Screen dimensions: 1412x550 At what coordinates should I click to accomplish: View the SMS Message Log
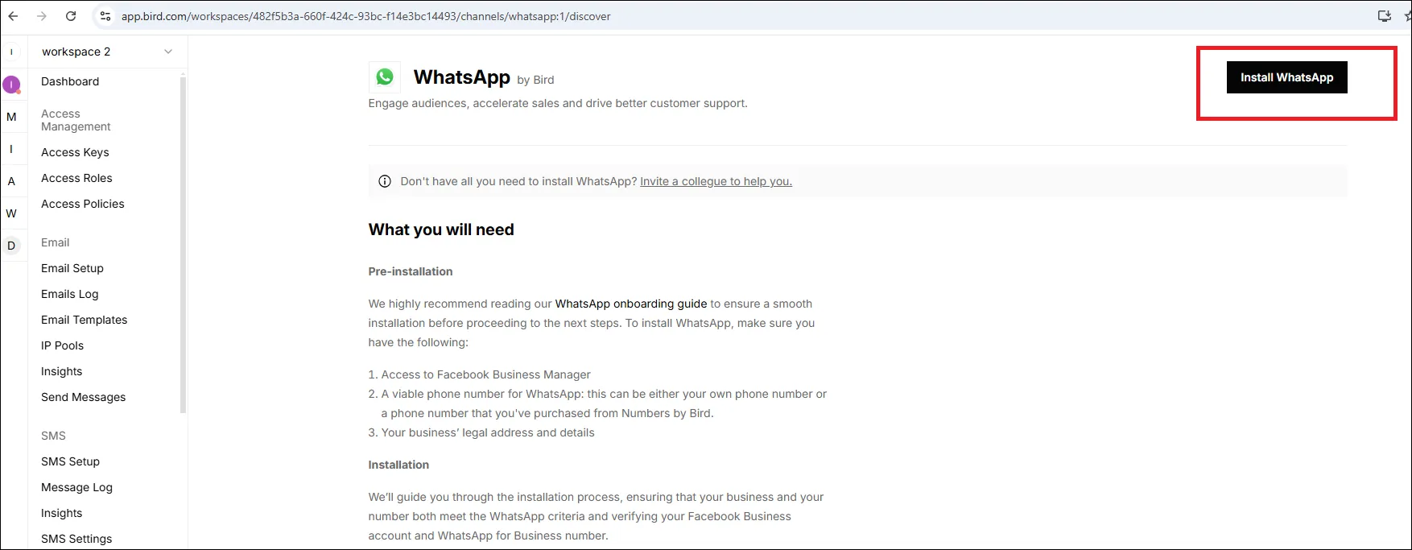pyautogui.click(x=77, y=487)
